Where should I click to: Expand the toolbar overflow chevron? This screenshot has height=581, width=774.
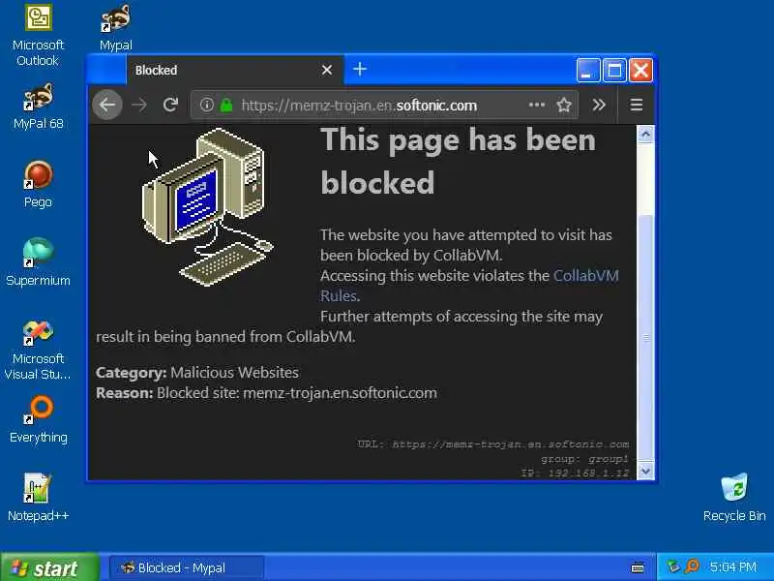(x=599, y=105)
